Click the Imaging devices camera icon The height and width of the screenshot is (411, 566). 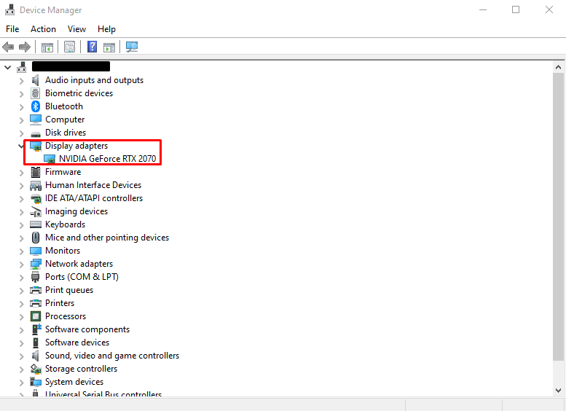point(36,211)
